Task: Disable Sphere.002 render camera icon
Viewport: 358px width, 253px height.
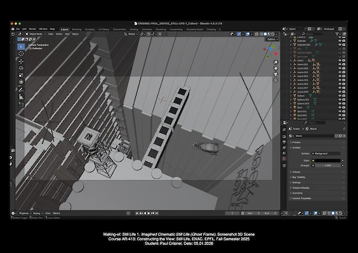Action: point(344,103)
